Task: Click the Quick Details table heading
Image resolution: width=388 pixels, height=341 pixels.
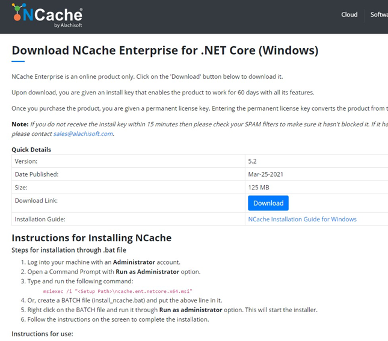Action: pos(31,149)
